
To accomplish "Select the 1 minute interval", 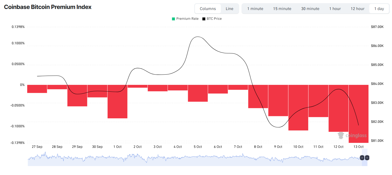I will 255,9.
